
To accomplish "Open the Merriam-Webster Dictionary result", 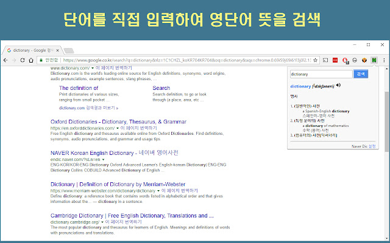I will point(118,184).
